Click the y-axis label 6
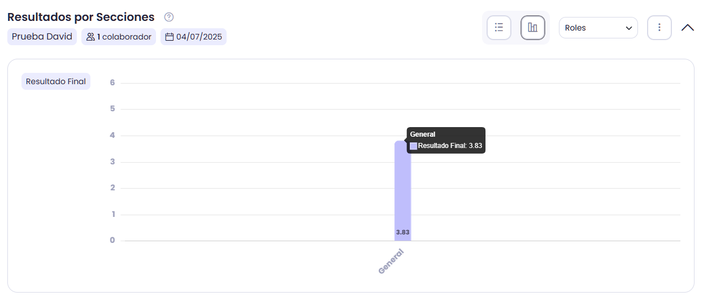This screenshot has height=296, width=703. [112, 82]
